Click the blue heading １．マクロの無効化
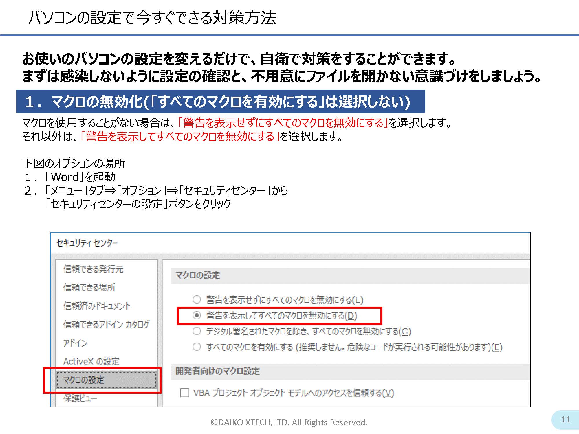 point(221,102)
